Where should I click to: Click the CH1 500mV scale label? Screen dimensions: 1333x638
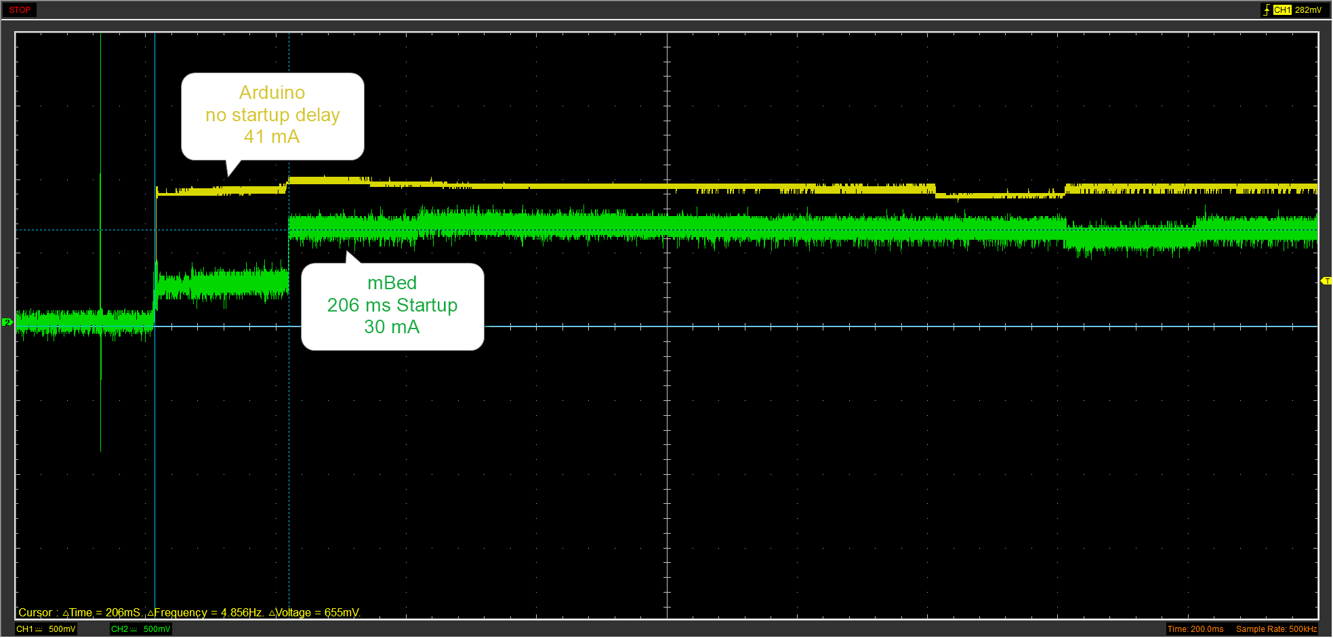(x=46, y=629)
